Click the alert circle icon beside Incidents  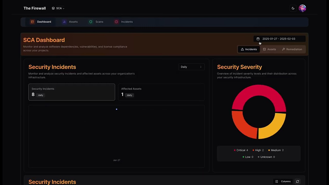tap(116, 22)
